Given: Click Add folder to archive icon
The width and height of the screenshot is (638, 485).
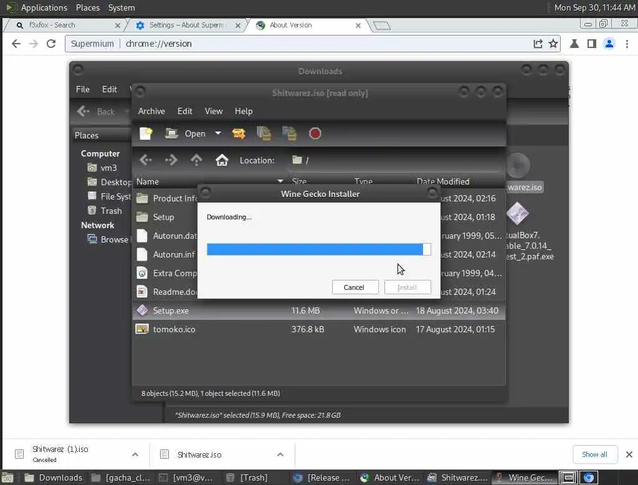Looking at the screenshot, I should click(289, 133).
